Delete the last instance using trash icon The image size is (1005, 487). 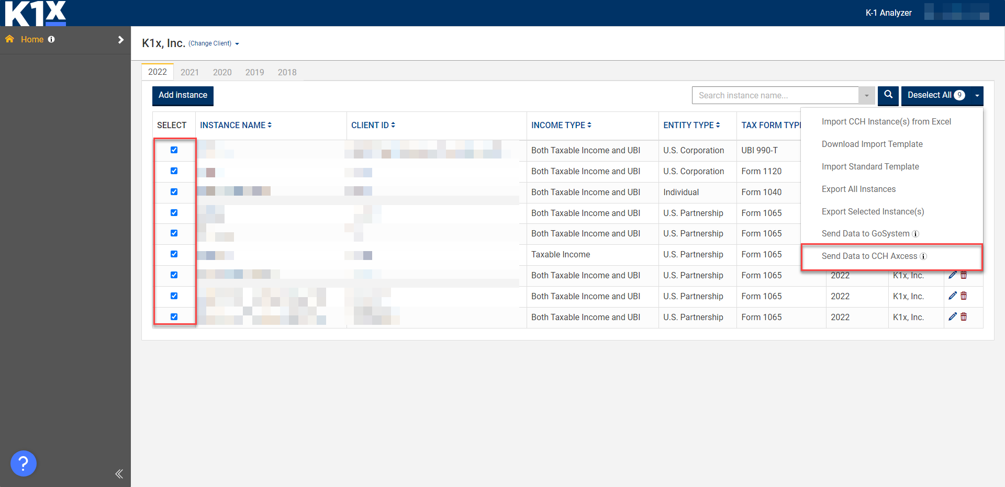click(964, 316)
